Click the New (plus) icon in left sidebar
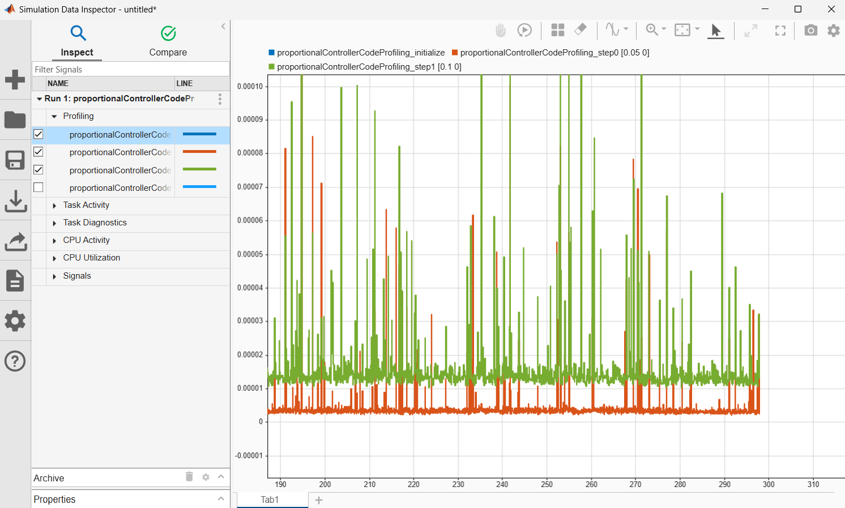Viewport: 845px width, 508px height. pos(15,79)
